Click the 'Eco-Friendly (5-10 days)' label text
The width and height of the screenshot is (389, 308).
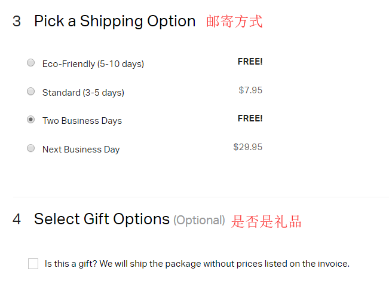coord(93,64)
